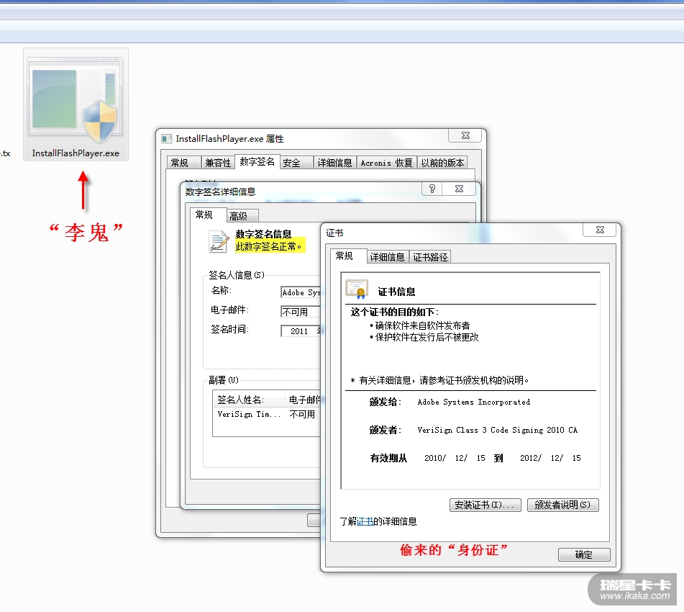Click the digital signature document icon
Viewport: 684px width, 612px height.
pyautogui.click(x=219, y=242)
